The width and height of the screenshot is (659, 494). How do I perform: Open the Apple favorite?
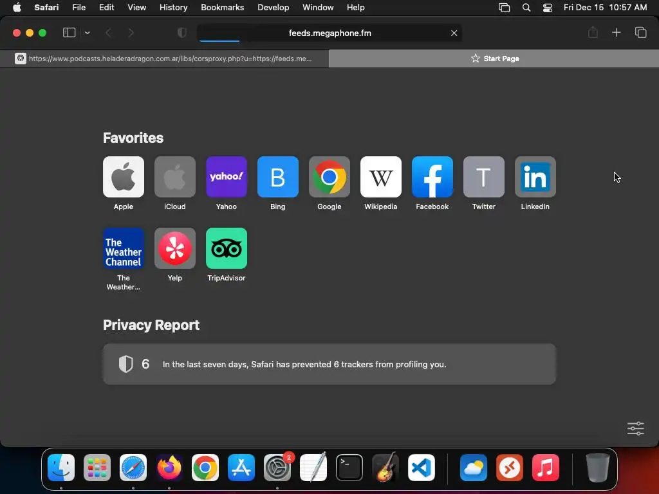tap(123, 183)
